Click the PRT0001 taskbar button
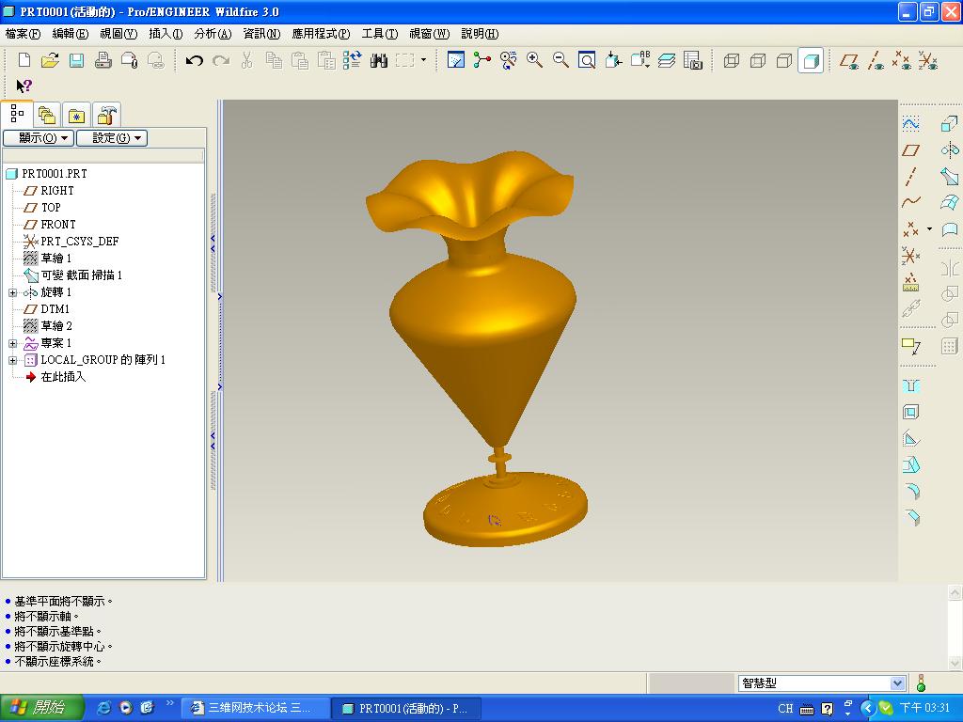Image resolution: width=963 pixels, height=722 pixels. [x=406, y=708]
